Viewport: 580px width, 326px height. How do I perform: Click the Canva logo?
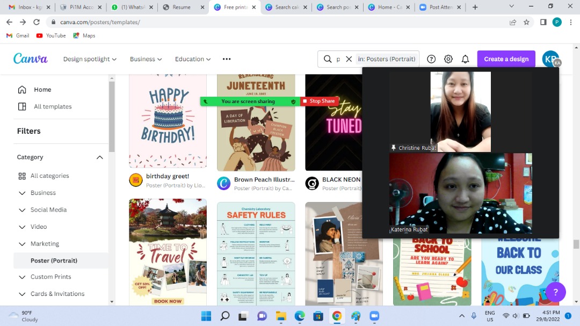tap(31, 59)
